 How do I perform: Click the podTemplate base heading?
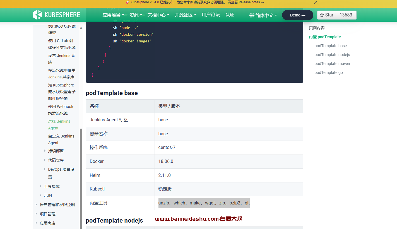(112, 93)
